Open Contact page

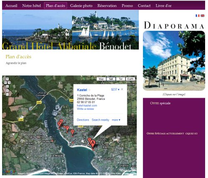[144, 6]
